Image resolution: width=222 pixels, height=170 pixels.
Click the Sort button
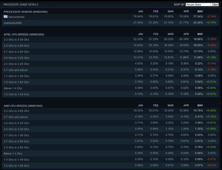coord(216,5)
